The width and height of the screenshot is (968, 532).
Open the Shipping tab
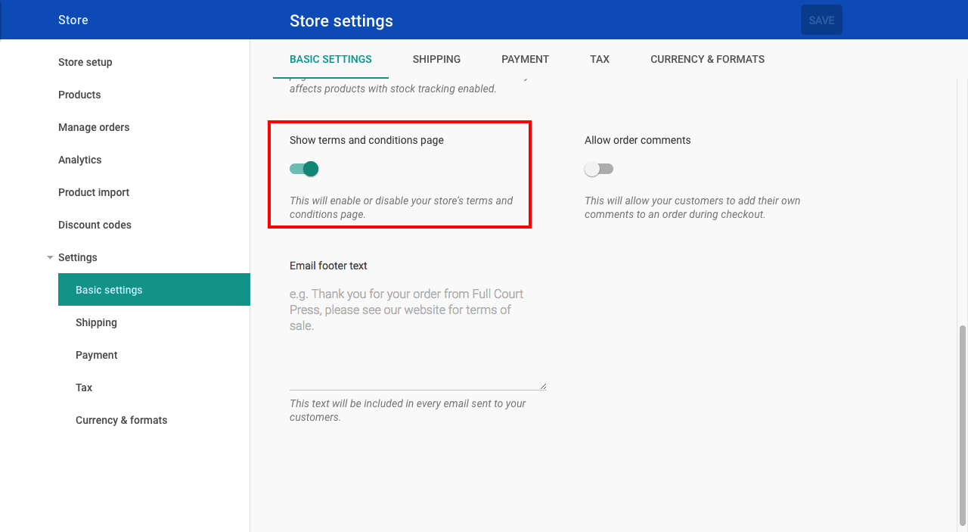(436, 59)
